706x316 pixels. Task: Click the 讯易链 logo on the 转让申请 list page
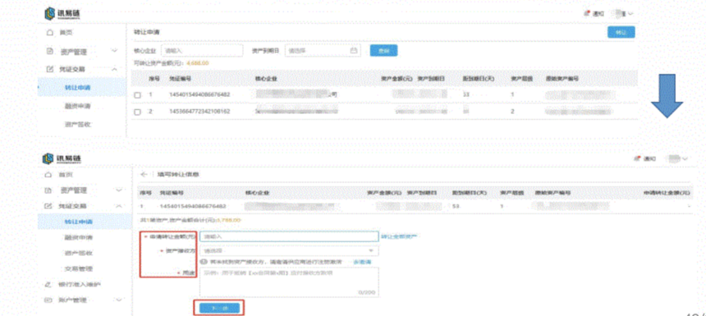[62, 14]
